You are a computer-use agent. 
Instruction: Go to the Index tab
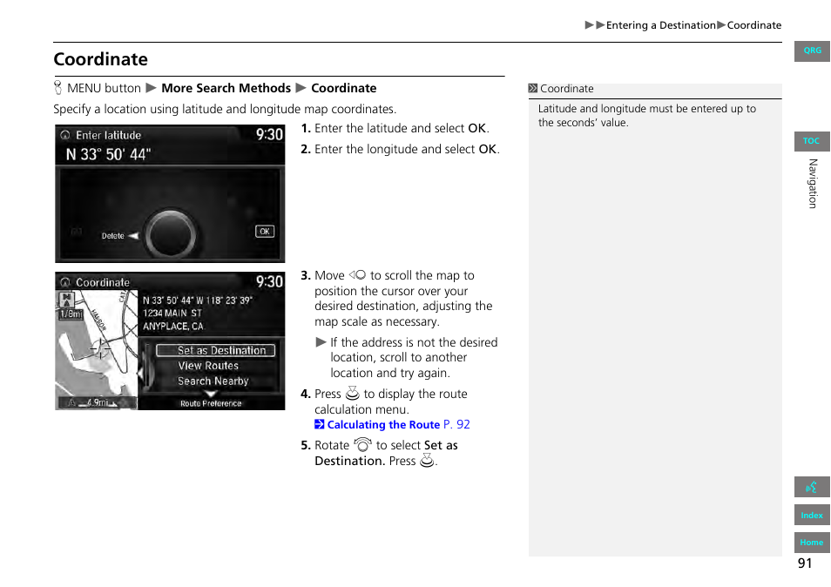811,515
